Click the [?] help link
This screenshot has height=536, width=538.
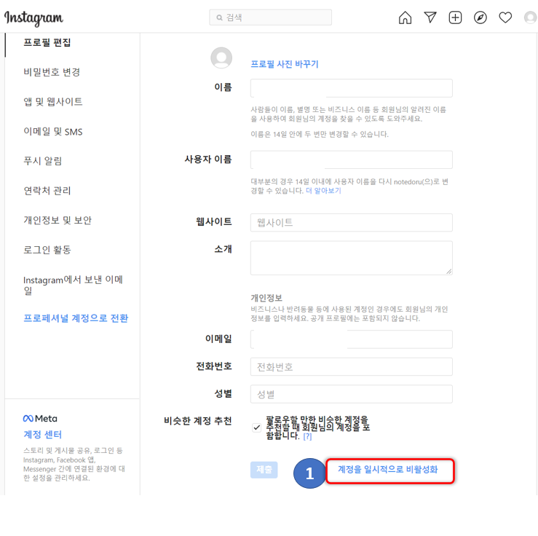[x=307, y=436]
